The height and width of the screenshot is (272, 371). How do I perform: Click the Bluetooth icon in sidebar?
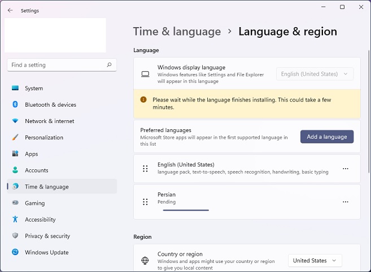click(15, 104)
